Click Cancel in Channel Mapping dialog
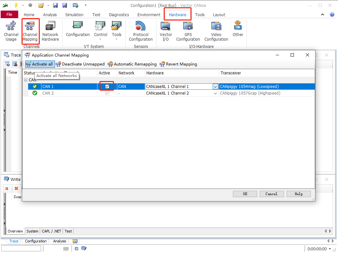 pyautogui.click(x=272, y=194)
